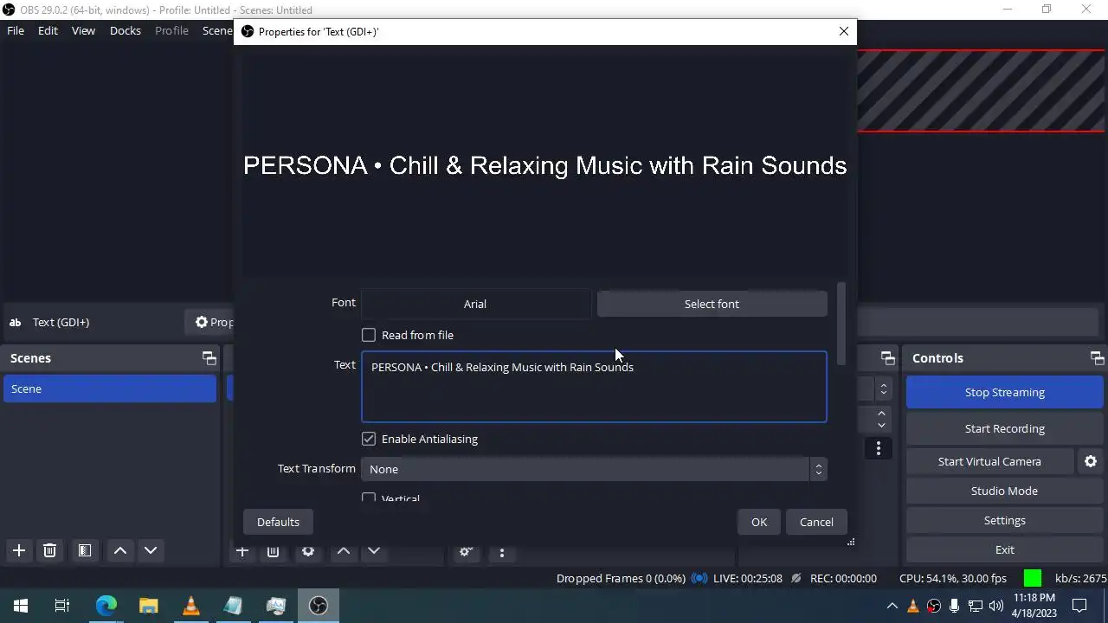This screenshot has height=623, width=1108.
Task: Open the system tray volume icon
Action: click(x=995, y=606)
